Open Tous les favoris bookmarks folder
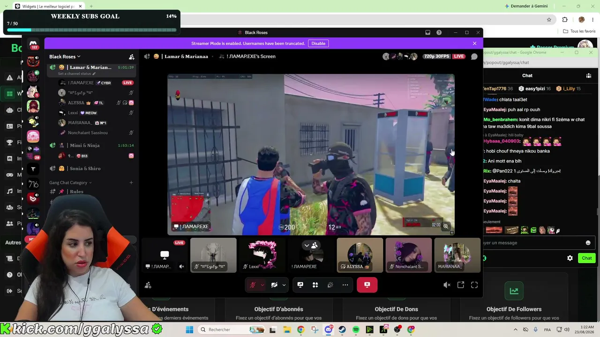This screenshot has height=337, width=600. coord(579,31)
